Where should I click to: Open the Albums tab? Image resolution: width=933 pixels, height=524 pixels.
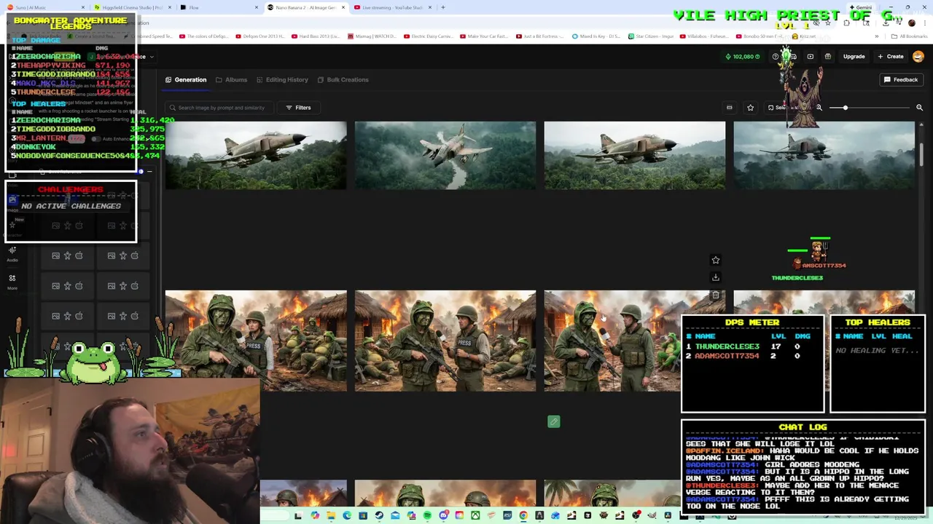pyautogui.click(x=231, y=79)
